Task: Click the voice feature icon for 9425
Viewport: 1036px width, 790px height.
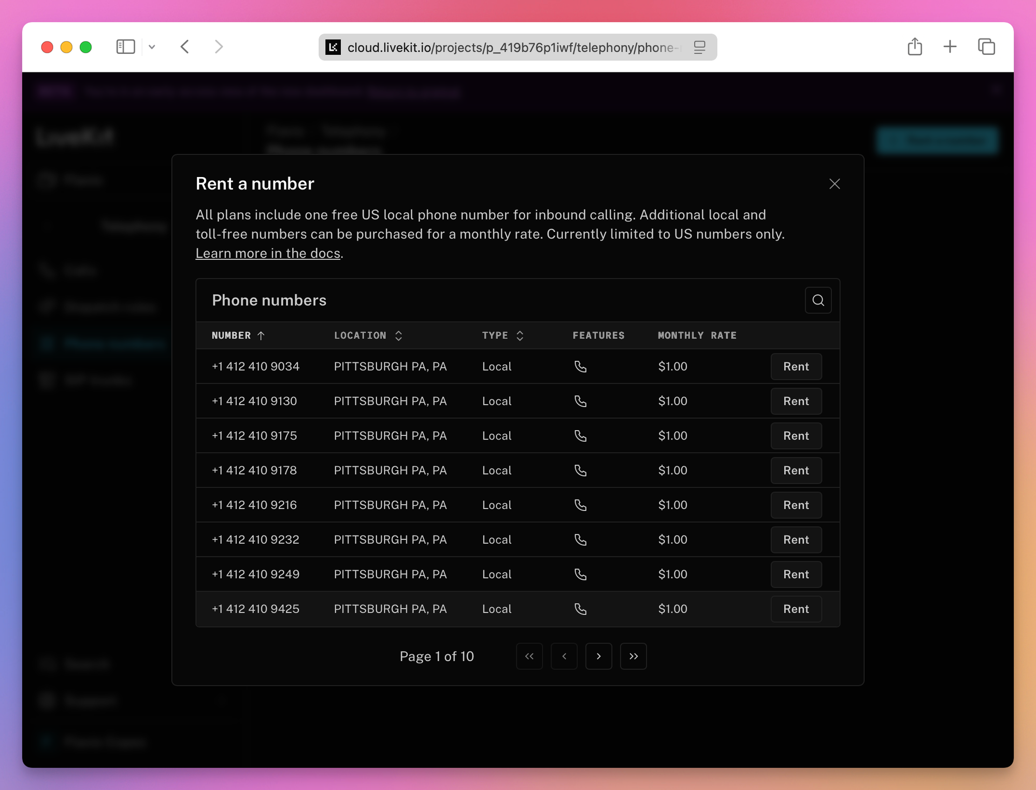Action: click(x=581, y=609)
